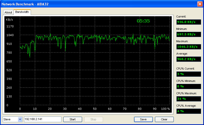Click the KB/s axis label
204x125 pixels.
(x=9, y=20)
